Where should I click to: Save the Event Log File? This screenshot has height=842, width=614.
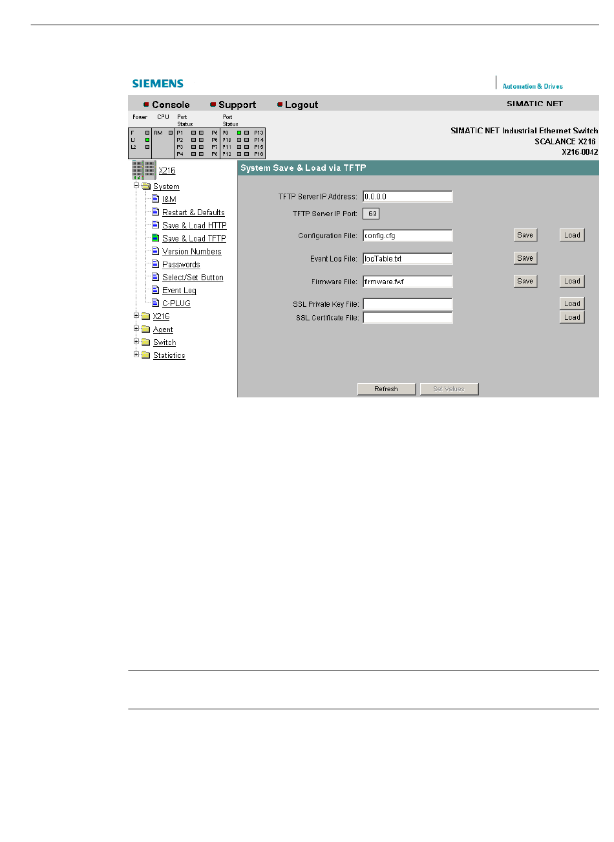click(525, 258)
